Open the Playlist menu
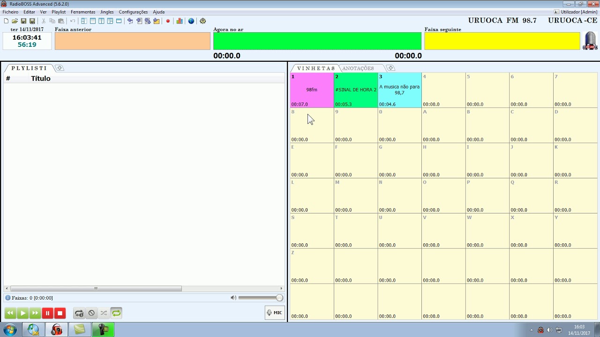The width and height of the screenshot is (600, 337). click(59, 12)
